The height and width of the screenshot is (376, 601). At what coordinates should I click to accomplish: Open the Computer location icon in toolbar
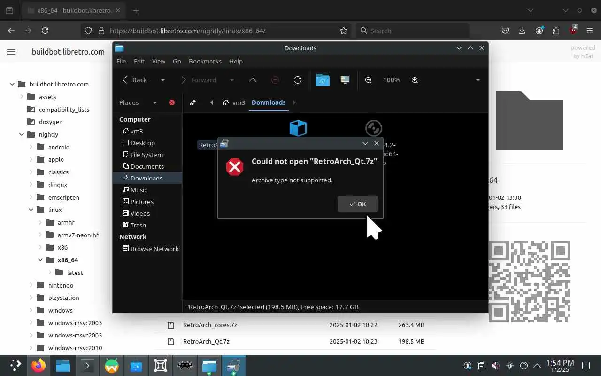pos(345,80)
